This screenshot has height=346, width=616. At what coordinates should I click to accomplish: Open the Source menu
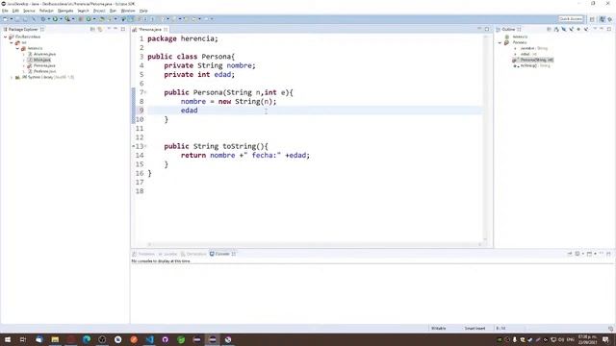[29, 11]
